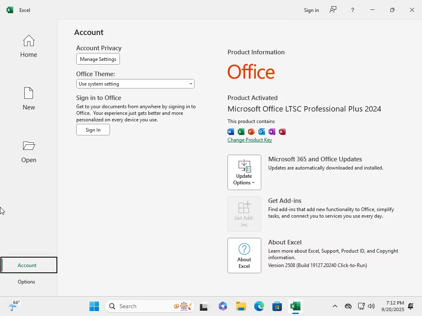Select the Account tab in sidebar
This screenshot has height=316, width=422.
tap(29, 265)
